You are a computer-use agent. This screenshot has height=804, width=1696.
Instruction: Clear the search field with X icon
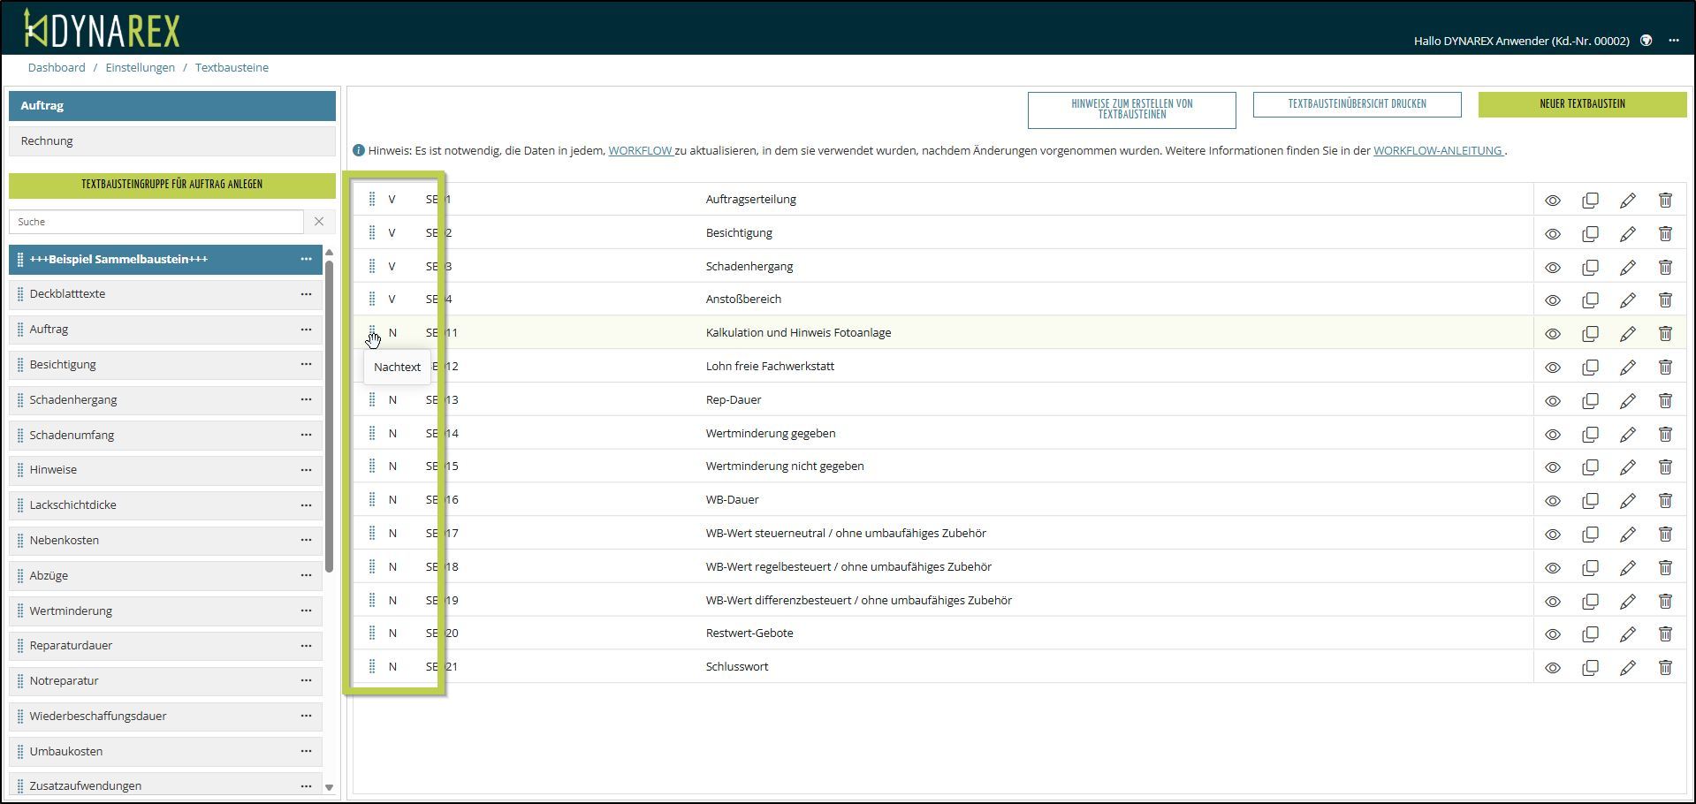319,222
